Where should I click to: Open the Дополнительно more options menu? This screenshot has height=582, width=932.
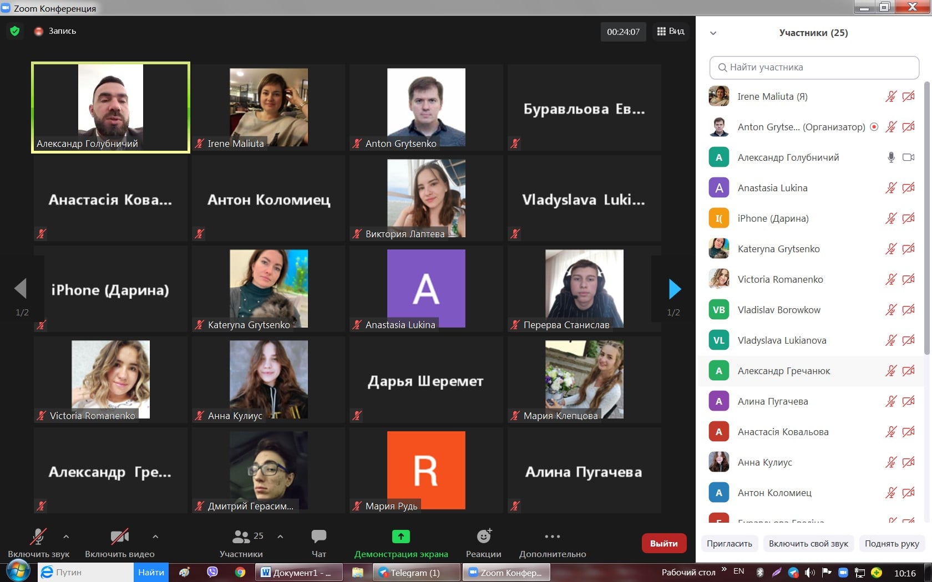point(553,543)
